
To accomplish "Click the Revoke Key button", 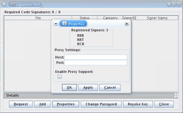I will (138, 104).
